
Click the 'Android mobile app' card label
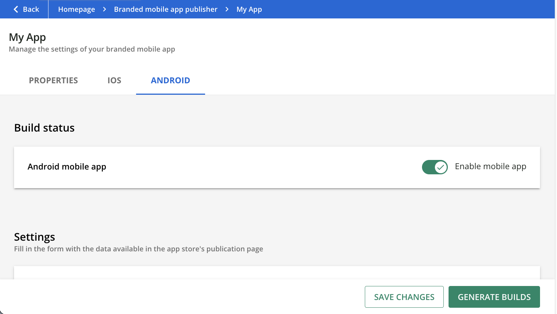point(67,167)
